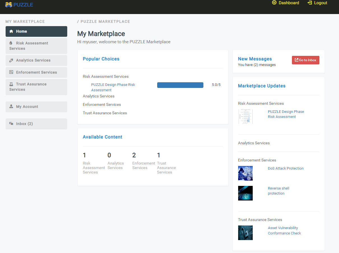Click the PUZZLE logo icon
The height and width of the screenshot is (253, 339).
click(x=9, y=4)
